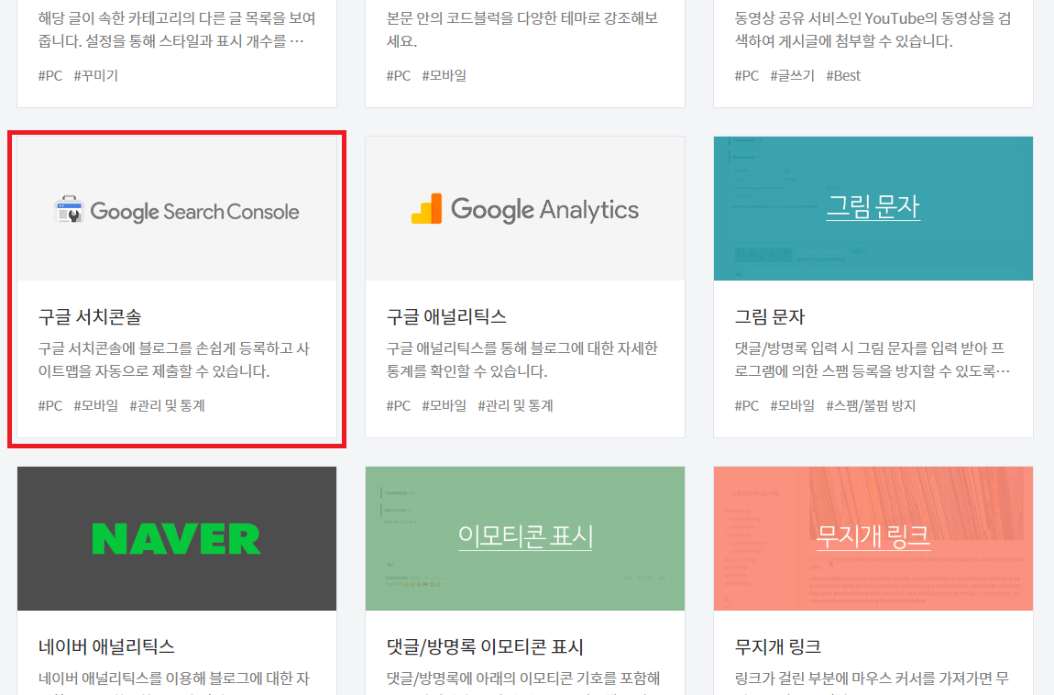The height and width of the screenshot is (695, 1054).
Task: Click the orange Google Analytics bar-chart icon
Action: 427,209
